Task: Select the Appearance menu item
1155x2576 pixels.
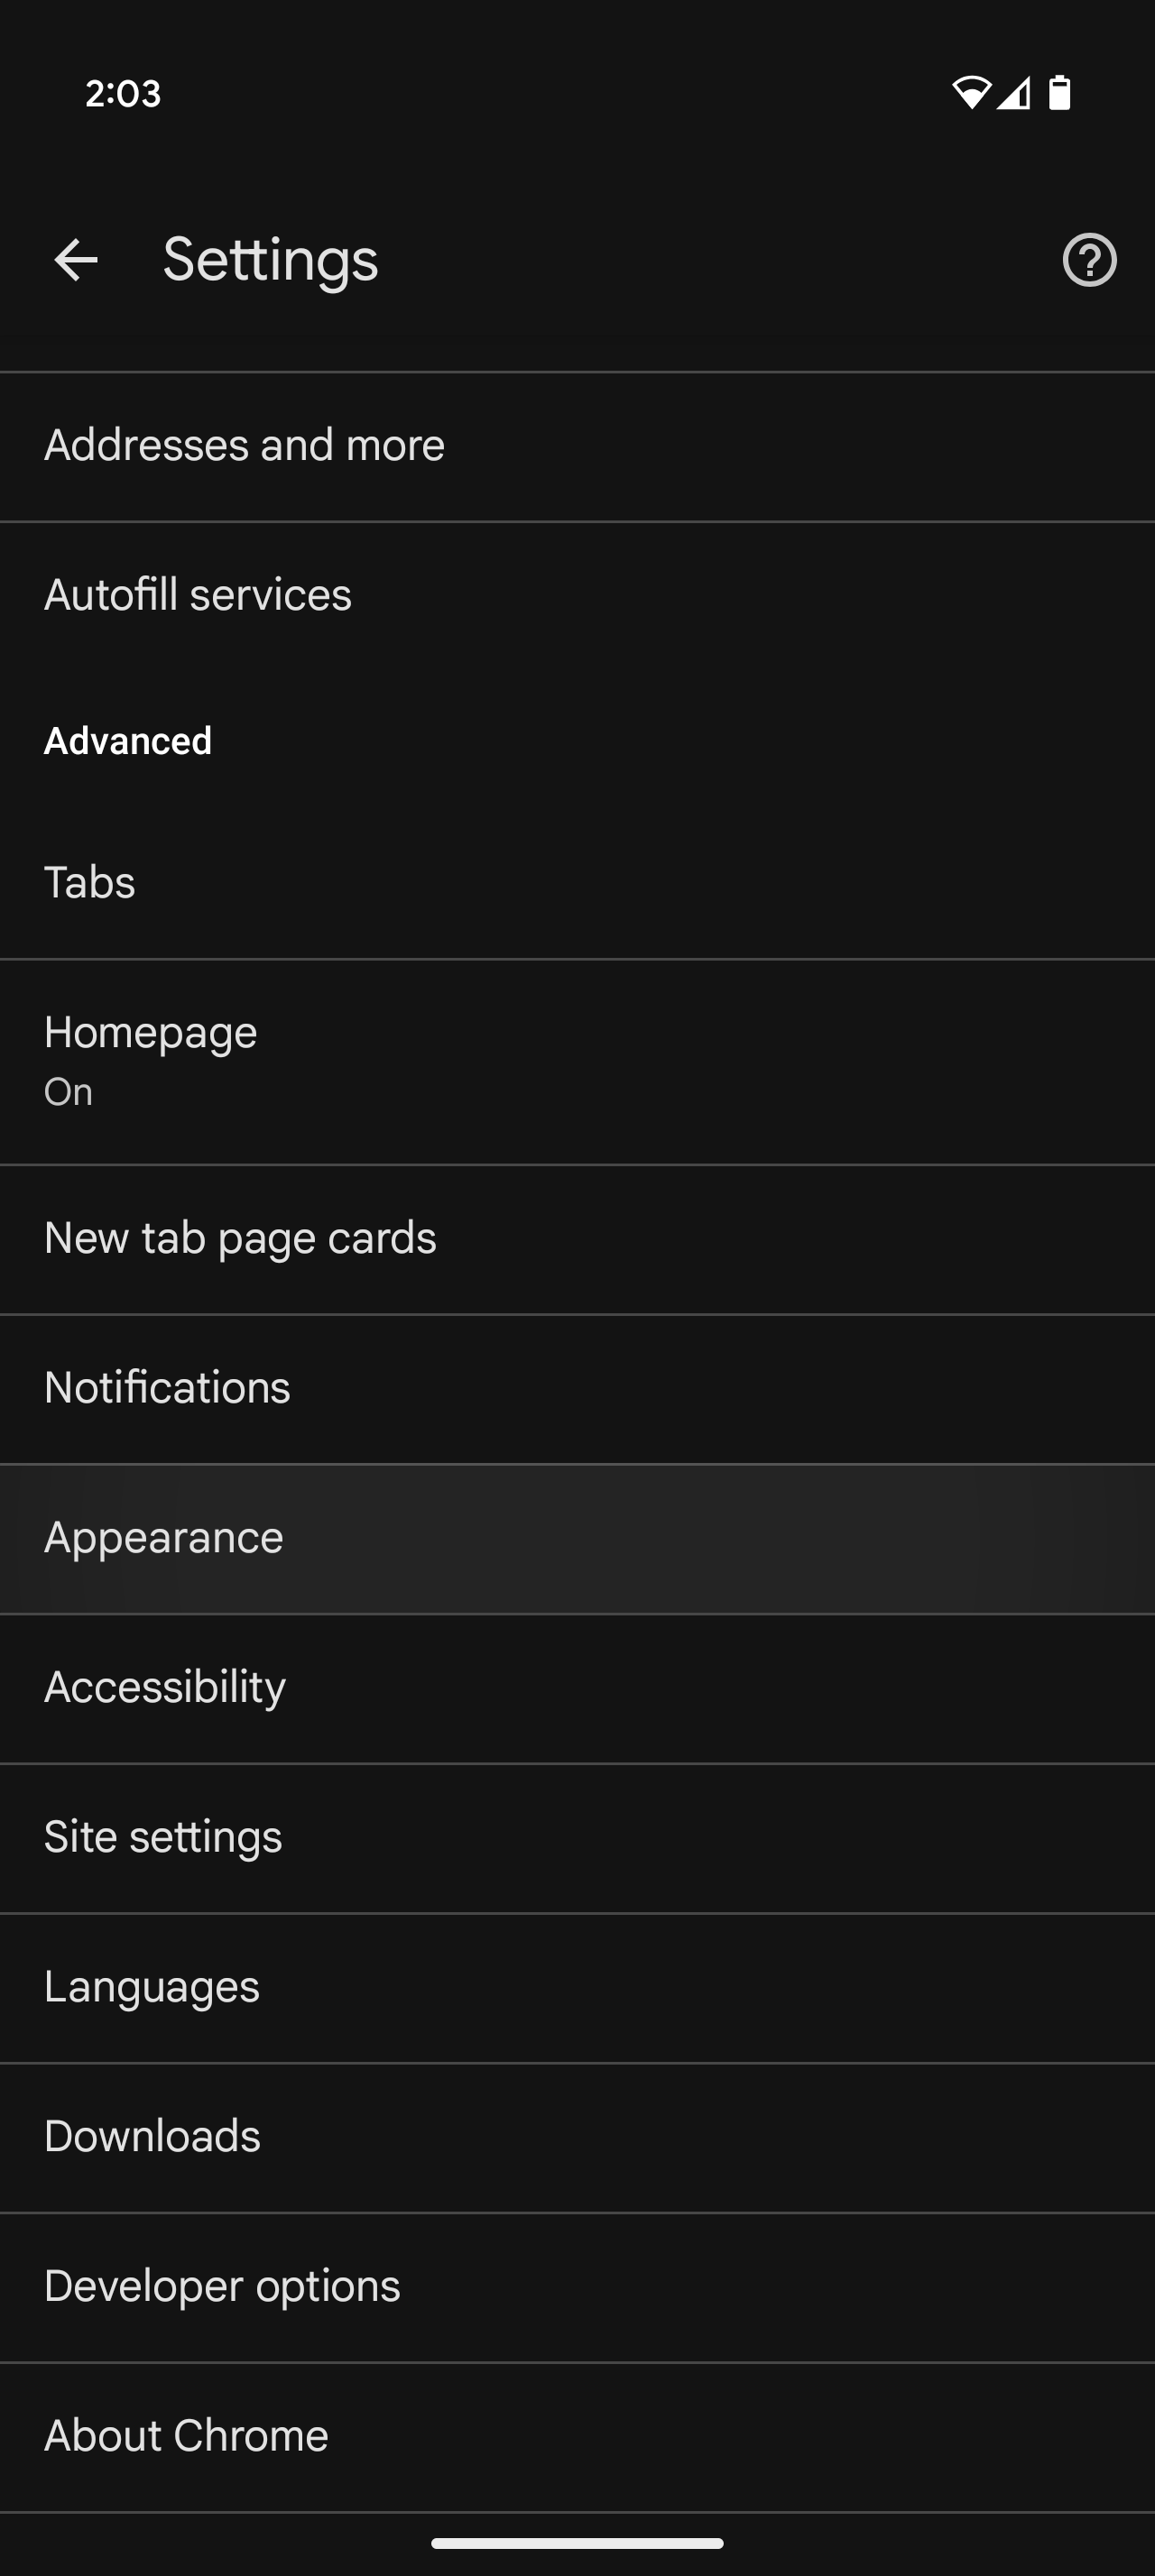Action: (x=577, y=1537)
